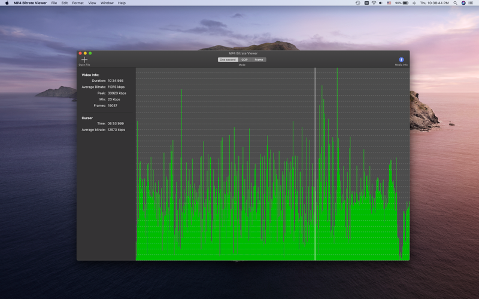Open Spotlight search magnifier
The width and height of the screenshot is (479, 299).
point(455,3)
